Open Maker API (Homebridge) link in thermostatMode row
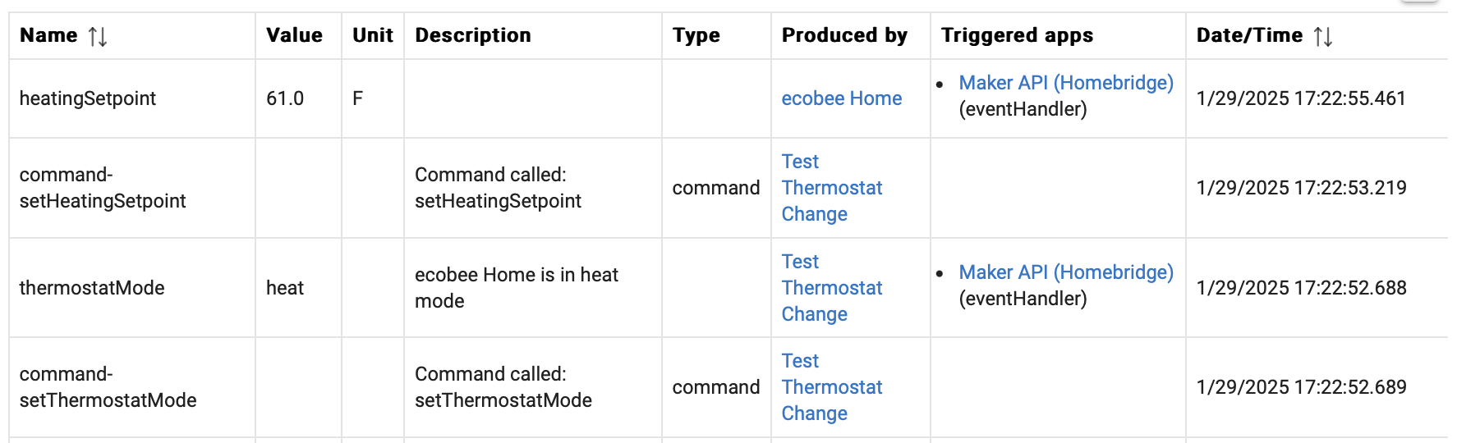The width and height of the screenshot is (1457, 443). click(1066, 272)
